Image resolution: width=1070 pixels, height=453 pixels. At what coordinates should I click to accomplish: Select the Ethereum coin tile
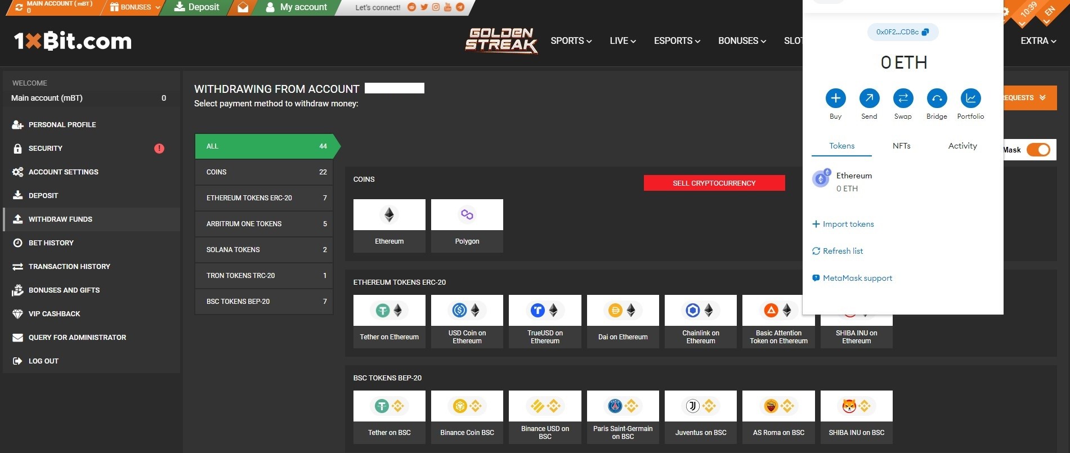tap(390, 226)
